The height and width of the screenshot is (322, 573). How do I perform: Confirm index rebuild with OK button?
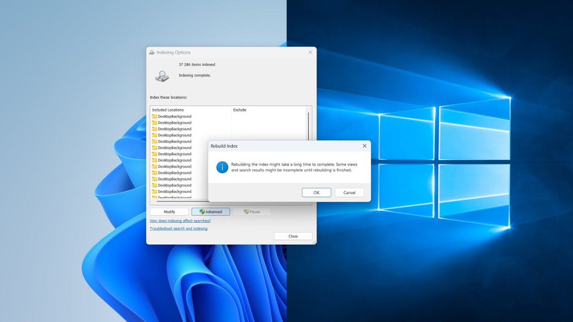[316, 192]
